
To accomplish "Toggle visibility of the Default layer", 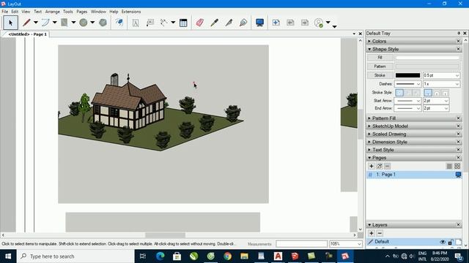I will tap(443, 242).
